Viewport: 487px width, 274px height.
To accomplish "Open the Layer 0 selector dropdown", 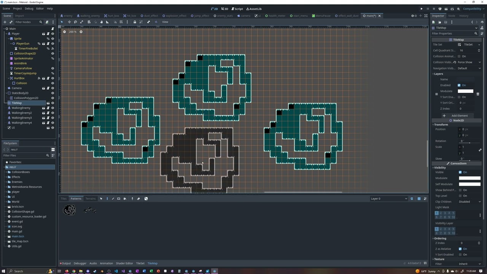I will click(388, 199).
